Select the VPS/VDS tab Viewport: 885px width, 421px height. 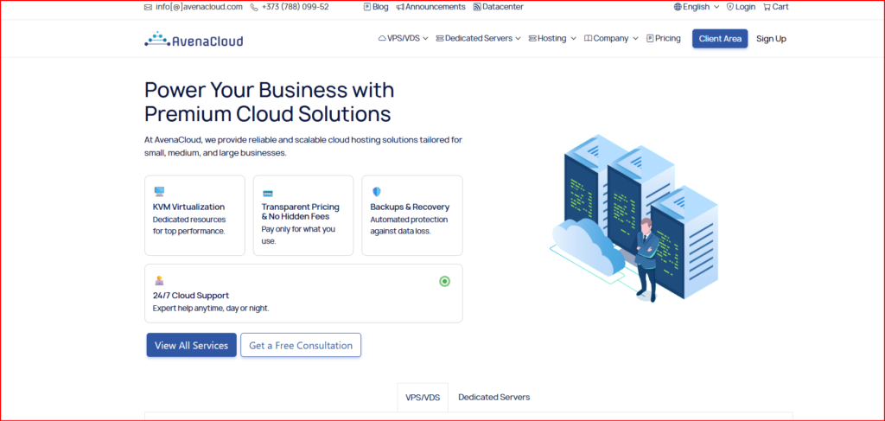[423, 398]
